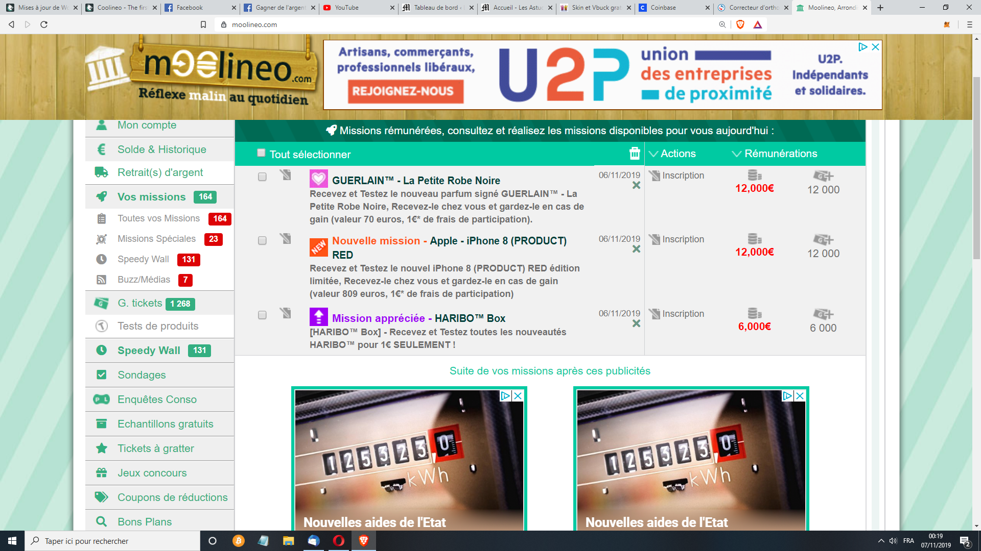
Task: Tick the GUERLAIN mission checkbox
Action: pos(262,177)
